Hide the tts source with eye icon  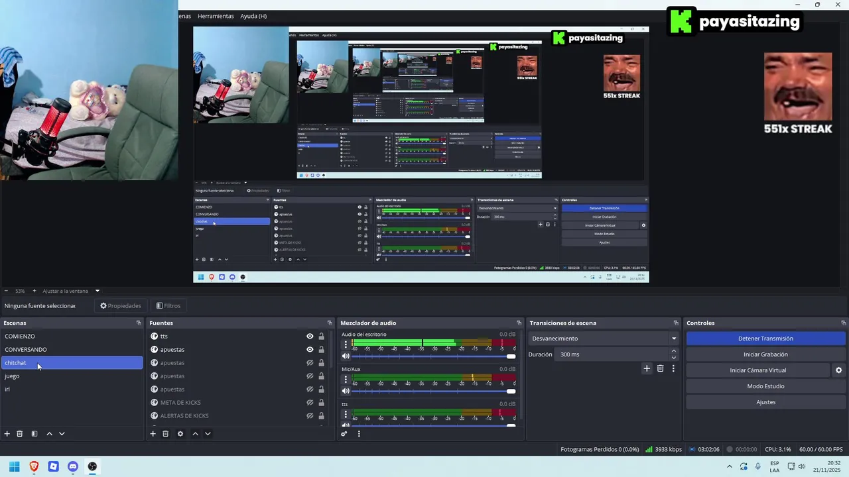pyautogui.click(x=310, y=336)
